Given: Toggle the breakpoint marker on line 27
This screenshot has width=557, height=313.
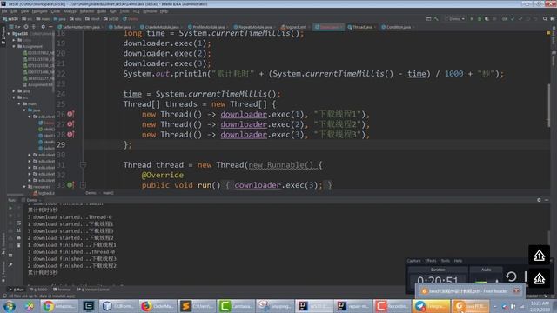Looking at the screenshot, I should click(x=70, y=124).
